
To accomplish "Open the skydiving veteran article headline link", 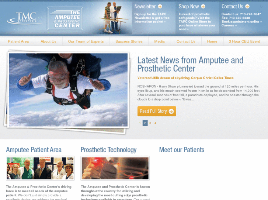I will (x=185, y=78).
